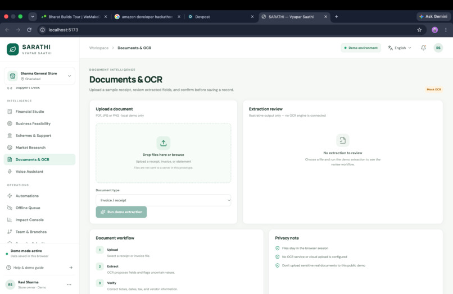Switch to the Bharat Builds Tour tab
The image size is (453, 294).
point(74,17)
